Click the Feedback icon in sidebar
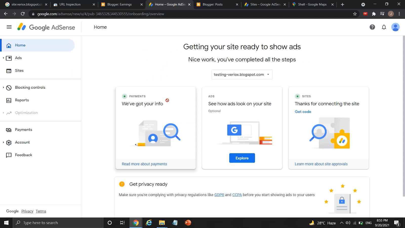This screenshot has width=405, height=228. pos(9,155)
